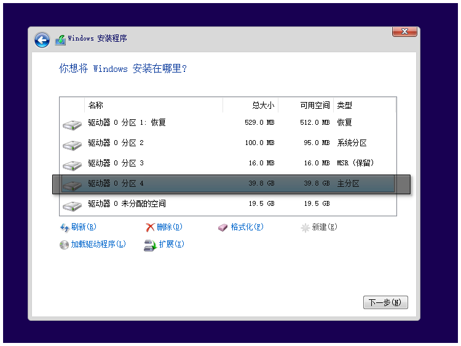Close the Windows 安装程序 dialog
The height and width of the screenshot is (346, 461).
404,31
